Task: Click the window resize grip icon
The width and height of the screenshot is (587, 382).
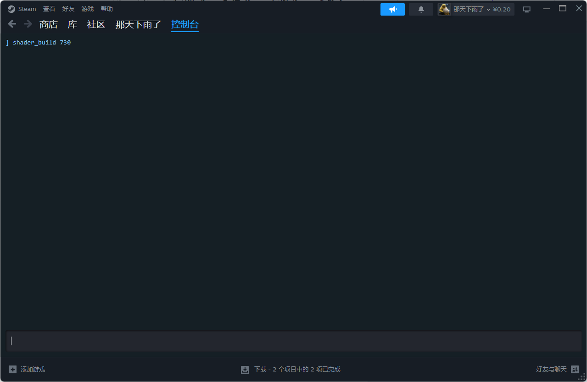Action: (582, 377)
